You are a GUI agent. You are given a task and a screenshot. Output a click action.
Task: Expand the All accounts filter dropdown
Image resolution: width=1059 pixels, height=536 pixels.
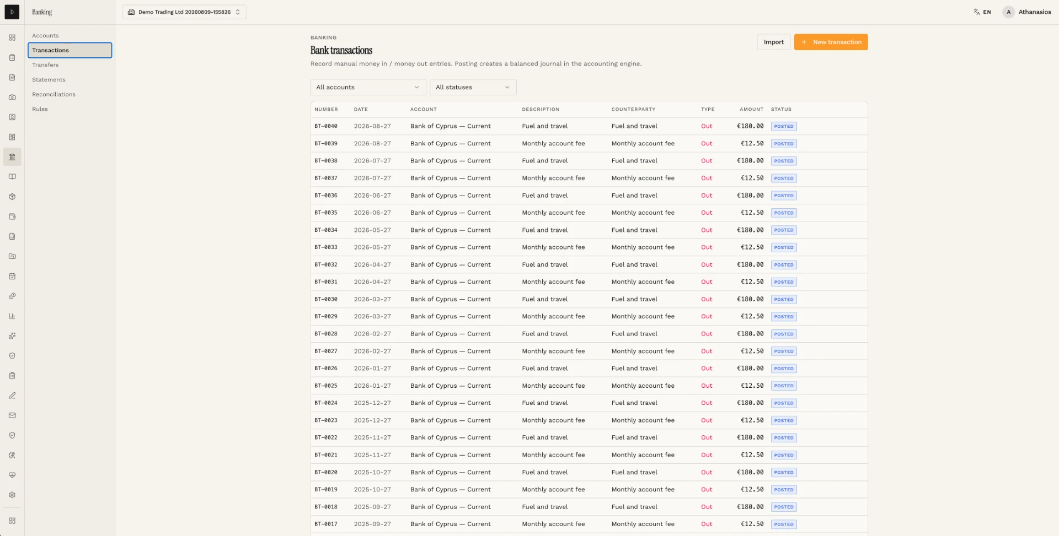pyautogui.click(x=368, y=87)
